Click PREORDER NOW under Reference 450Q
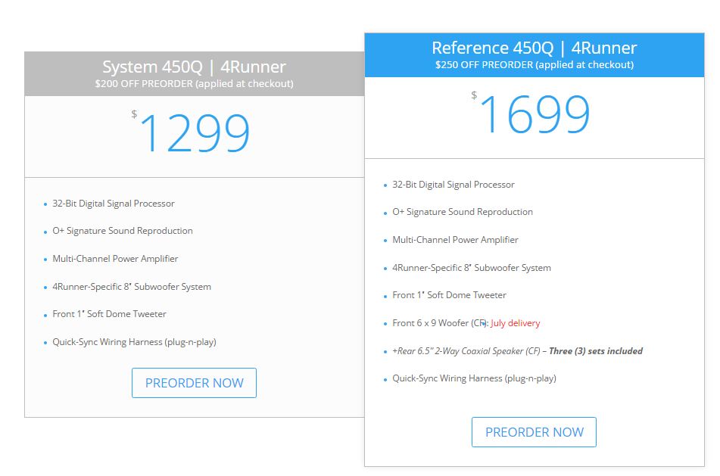 pyautogui.click(x=534, y=432)
